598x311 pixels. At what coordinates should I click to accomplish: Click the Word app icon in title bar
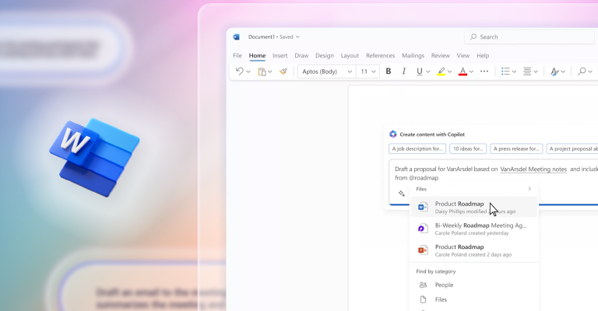tap(237, 37)
